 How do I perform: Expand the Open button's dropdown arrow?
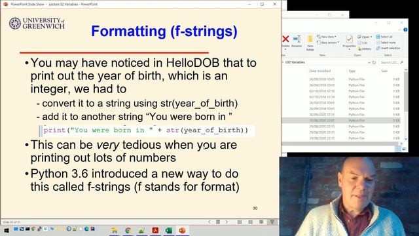371,37
